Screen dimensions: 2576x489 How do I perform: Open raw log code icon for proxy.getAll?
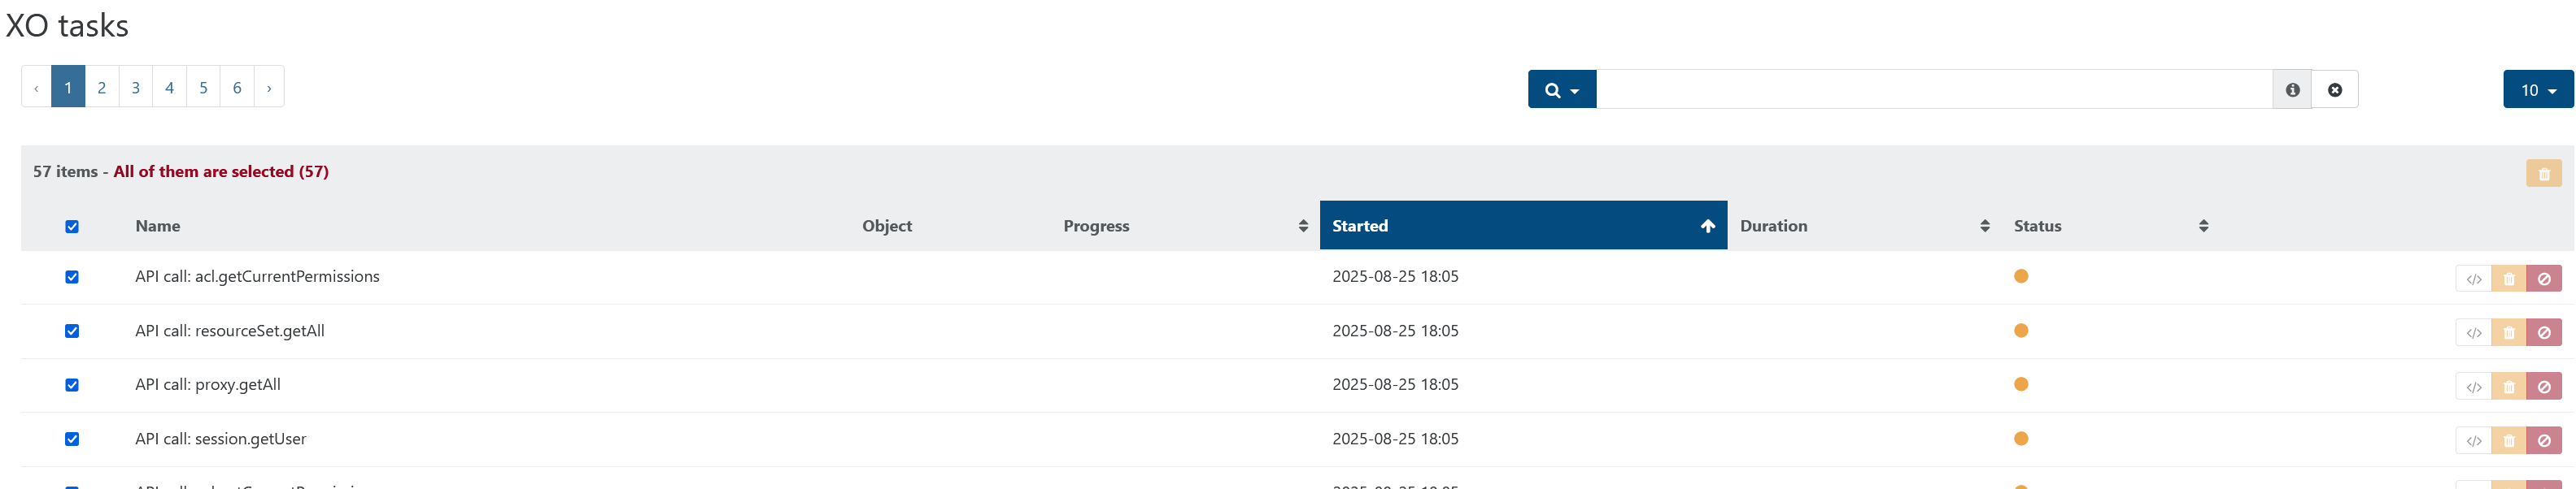pyautogui.click(x=2473, y=386)
